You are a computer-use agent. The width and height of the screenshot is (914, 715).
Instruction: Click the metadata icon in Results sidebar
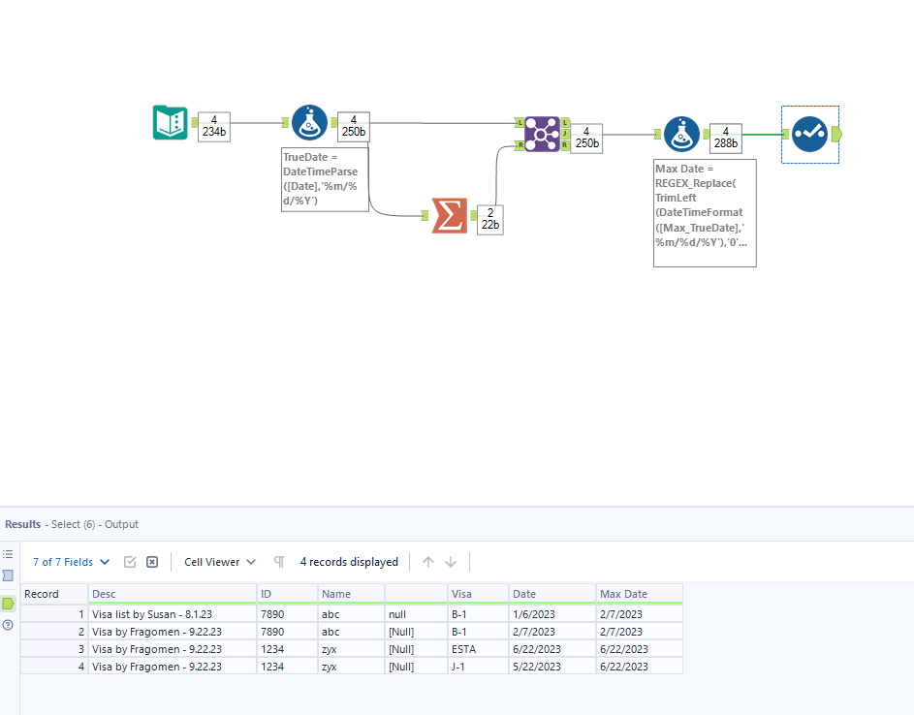click(x=8, y=575)
